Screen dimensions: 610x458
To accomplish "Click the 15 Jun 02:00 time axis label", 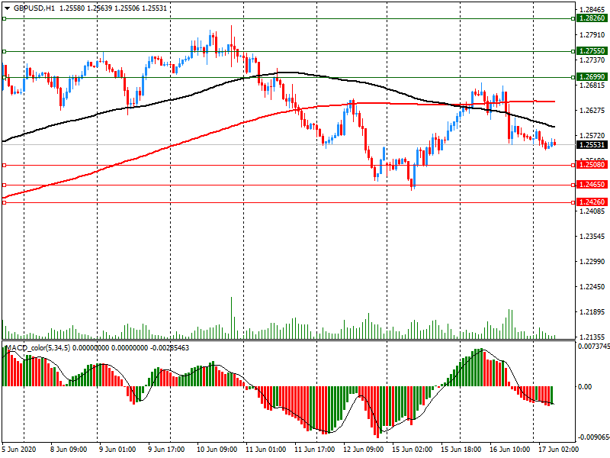I will (413, 450).
